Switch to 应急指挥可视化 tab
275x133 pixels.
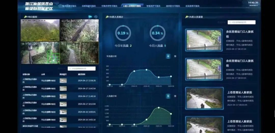tap(193, 6)
